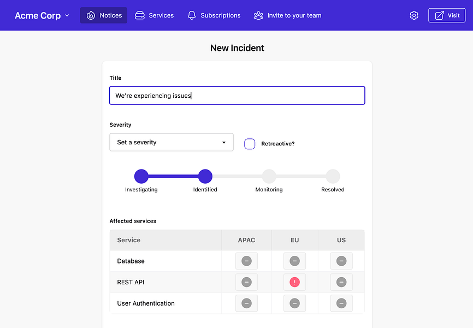Select the Resolved status step

333,177
